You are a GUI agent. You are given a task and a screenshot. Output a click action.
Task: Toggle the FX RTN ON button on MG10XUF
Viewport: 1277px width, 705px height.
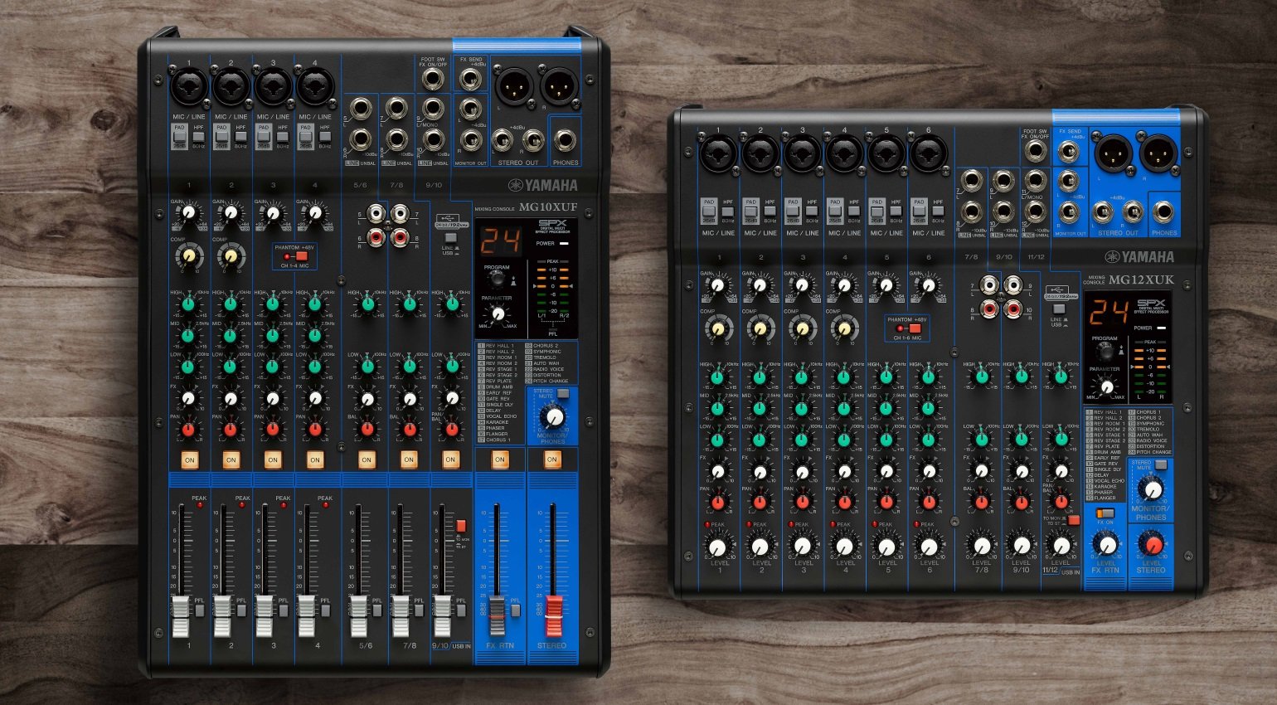point(500,459)
